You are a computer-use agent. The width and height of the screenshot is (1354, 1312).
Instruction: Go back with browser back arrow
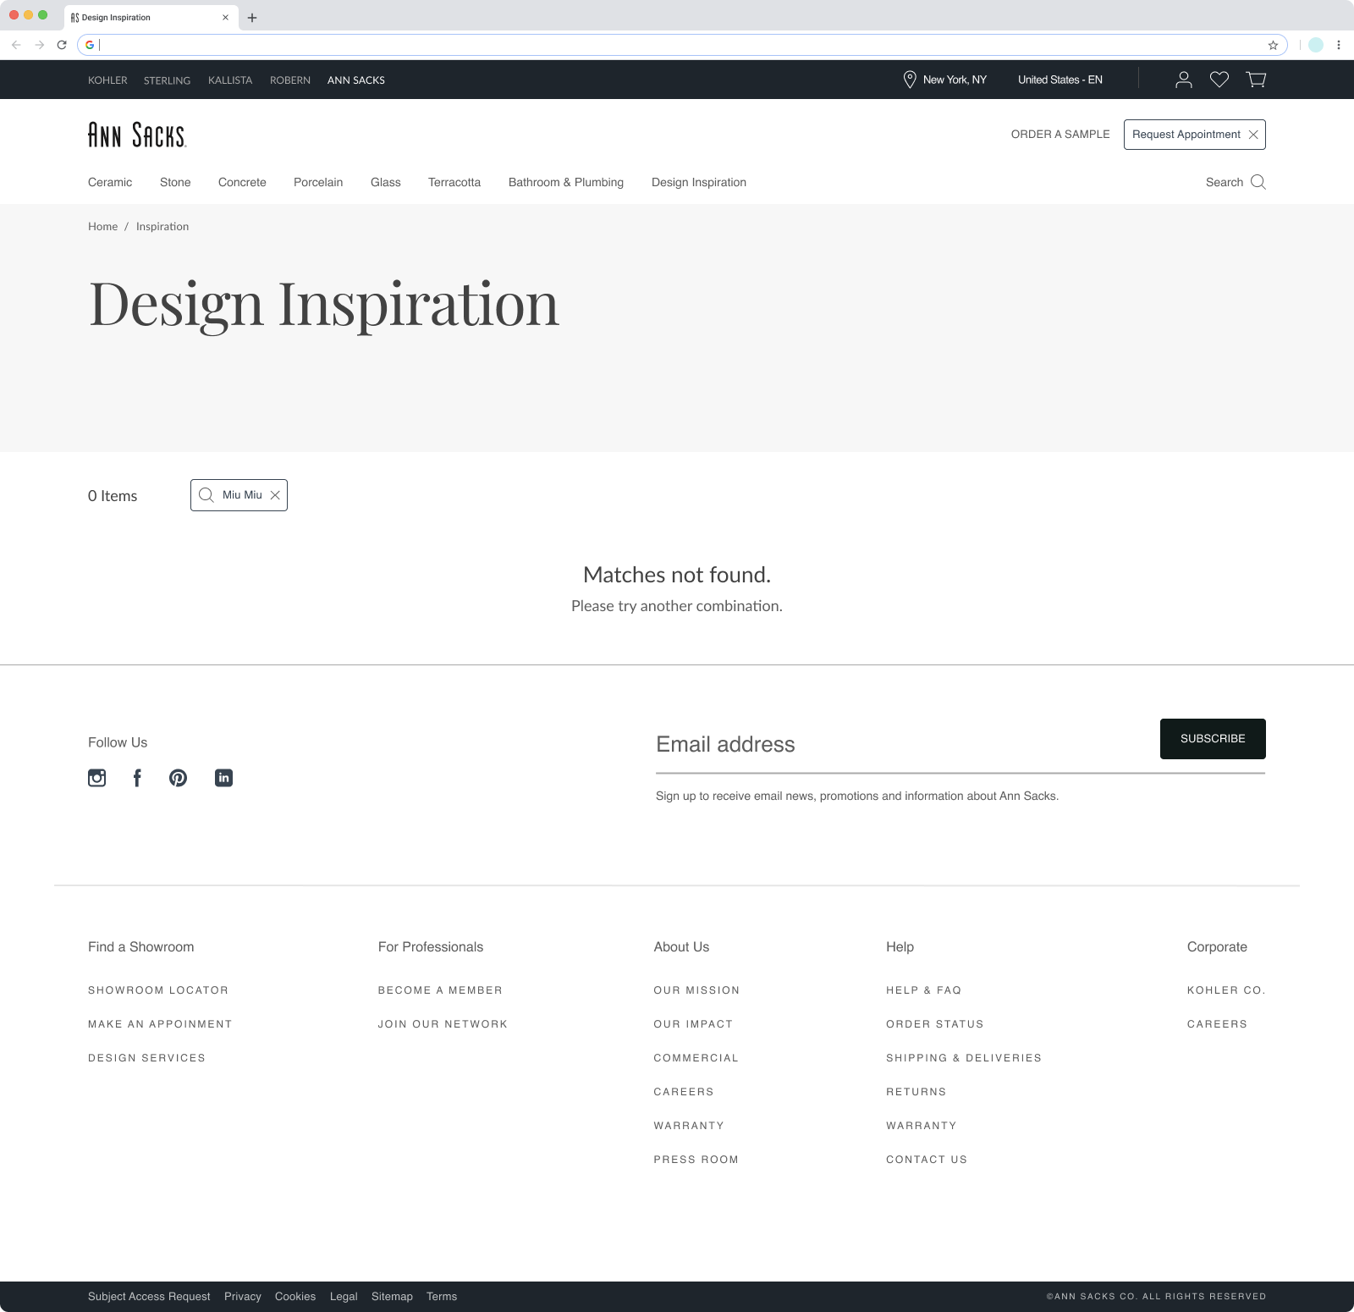click(x=16, y=45)
